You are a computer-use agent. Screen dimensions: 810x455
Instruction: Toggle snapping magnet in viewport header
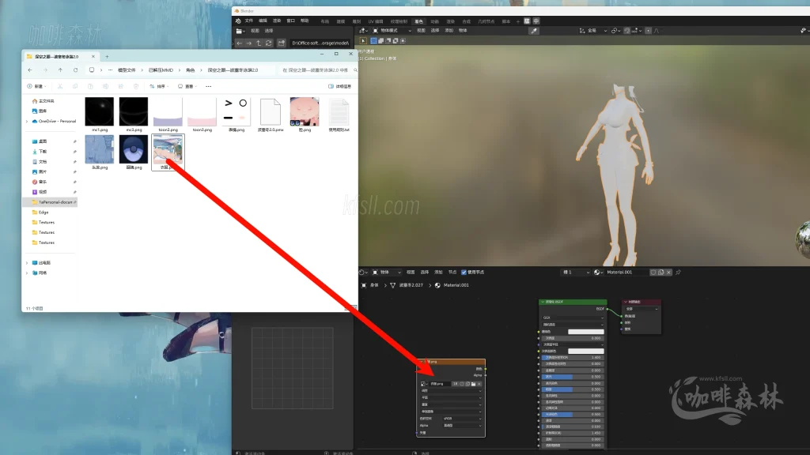(x=626, y=31)
